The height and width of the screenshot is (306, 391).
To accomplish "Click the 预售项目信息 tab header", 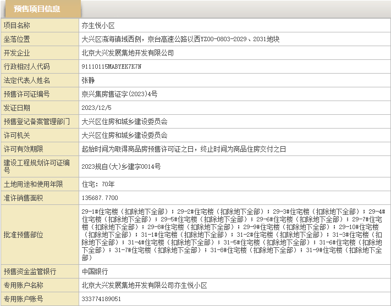I will (37, 9).
